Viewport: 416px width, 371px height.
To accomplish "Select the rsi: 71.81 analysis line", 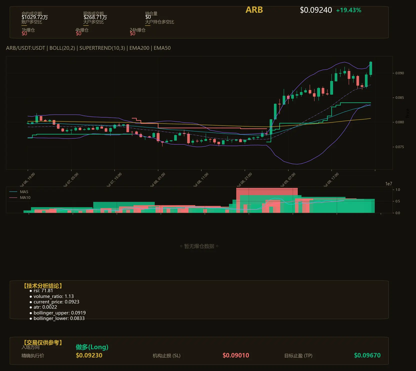I will (41, 291).
